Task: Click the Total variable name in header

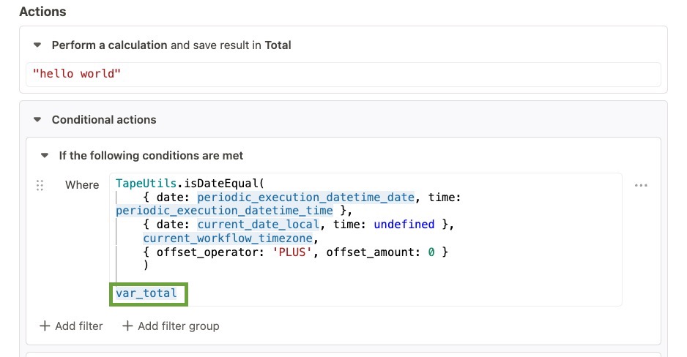Action: click(278, 45)
